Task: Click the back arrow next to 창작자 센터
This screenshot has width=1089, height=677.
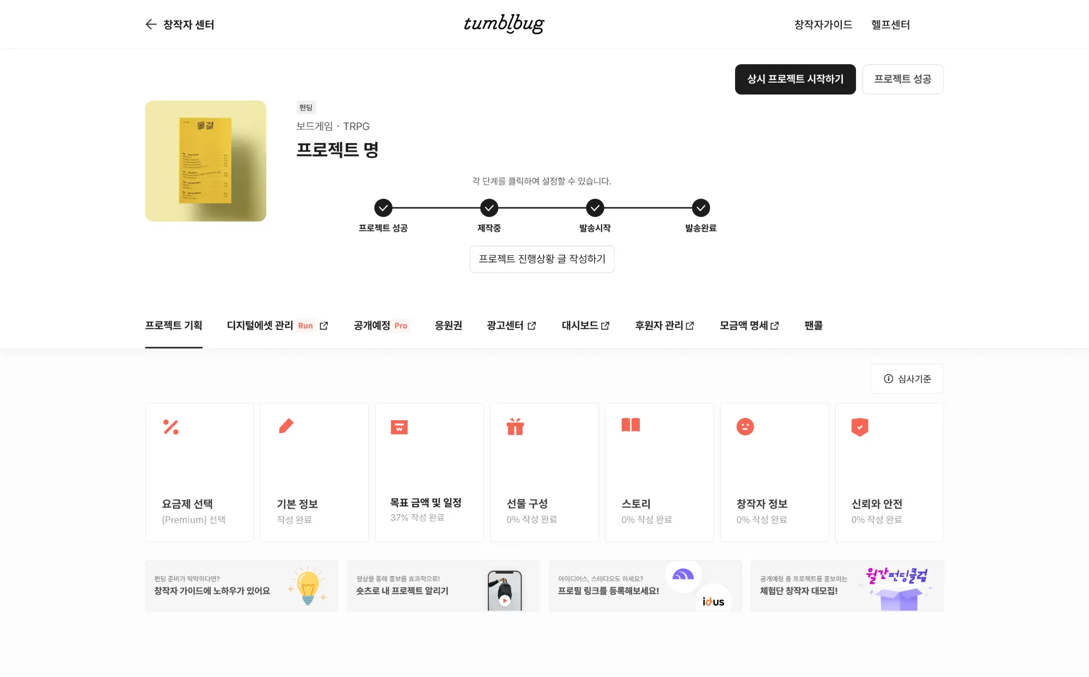Action: [151, 24]
